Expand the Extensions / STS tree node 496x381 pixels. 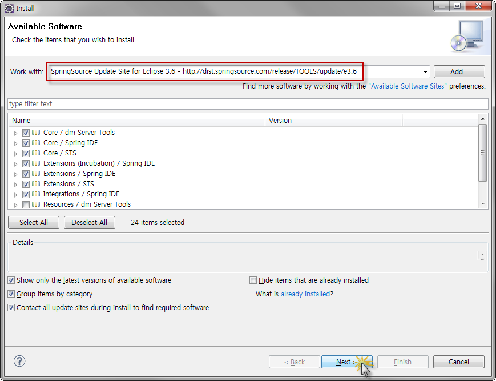click(x=15, y=185)
